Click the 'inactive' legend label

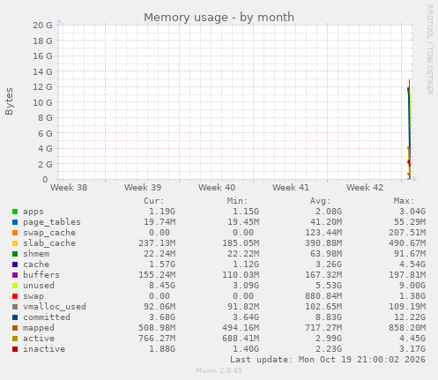(44, 349)
